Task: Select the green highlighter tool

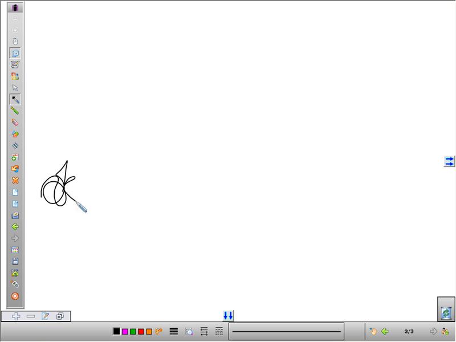Action: pos(15,111)
